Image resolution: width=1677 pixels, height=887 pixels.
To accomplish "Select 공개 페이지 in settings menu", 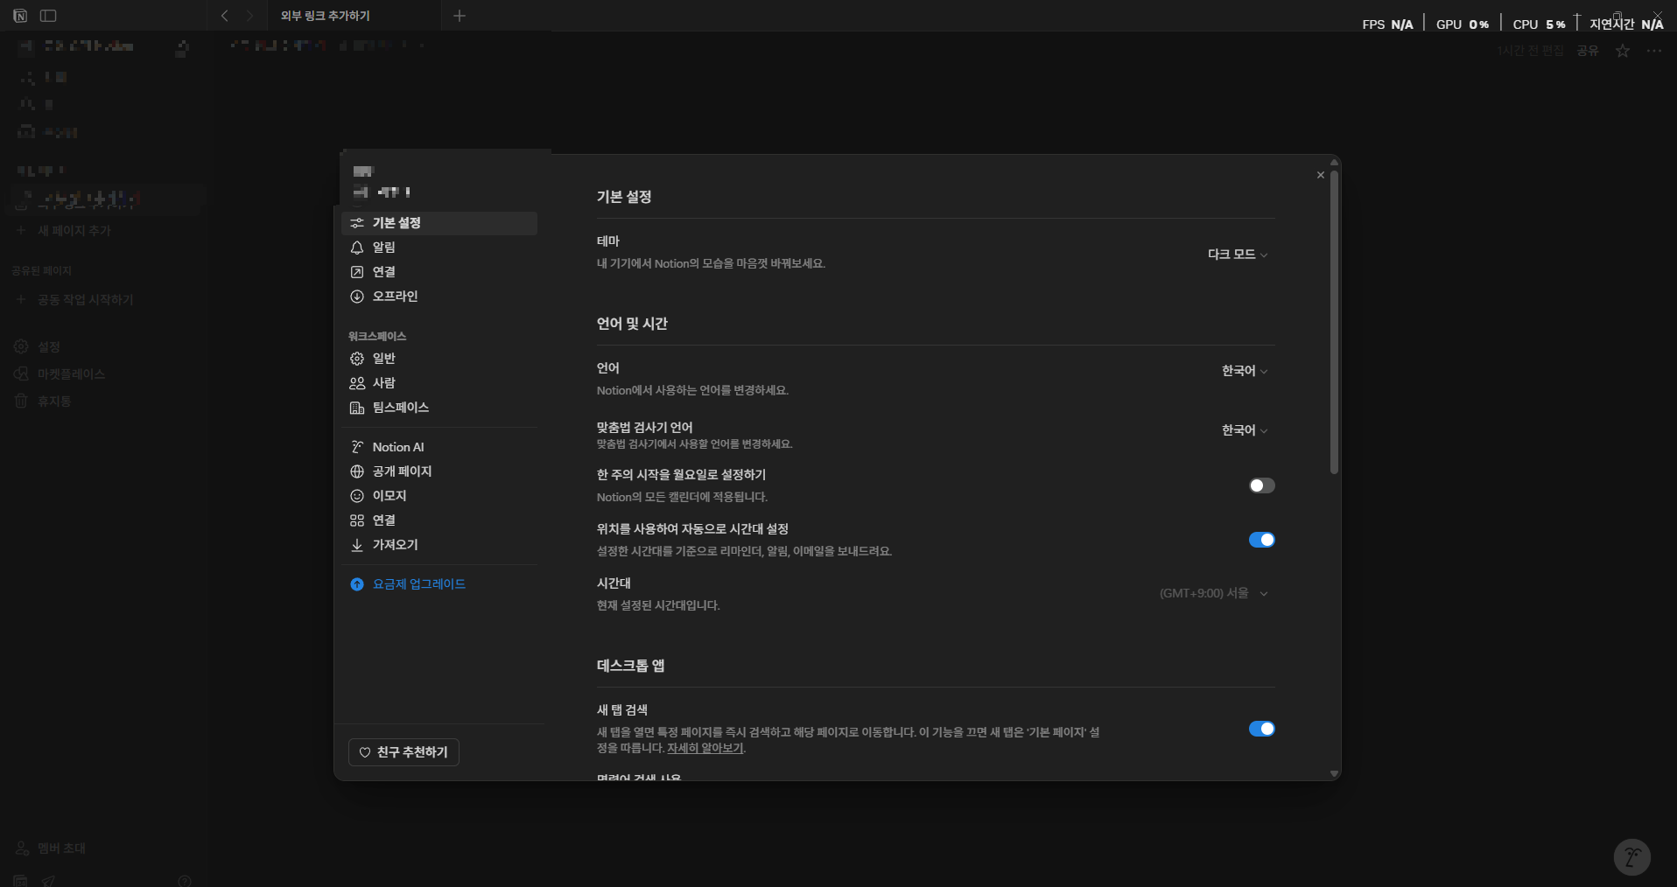I will coord(439,471).
